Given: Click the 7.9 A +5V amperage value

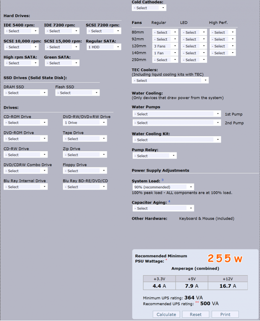Looking at the screenshot, I should click(x=192, y=286).
